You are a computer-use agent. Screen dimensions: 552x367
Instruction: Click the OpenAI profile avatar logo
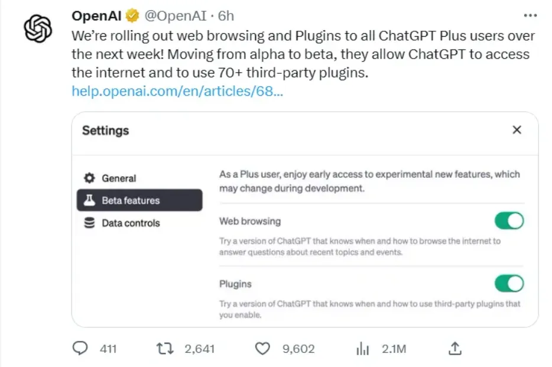tap(38, 28)
